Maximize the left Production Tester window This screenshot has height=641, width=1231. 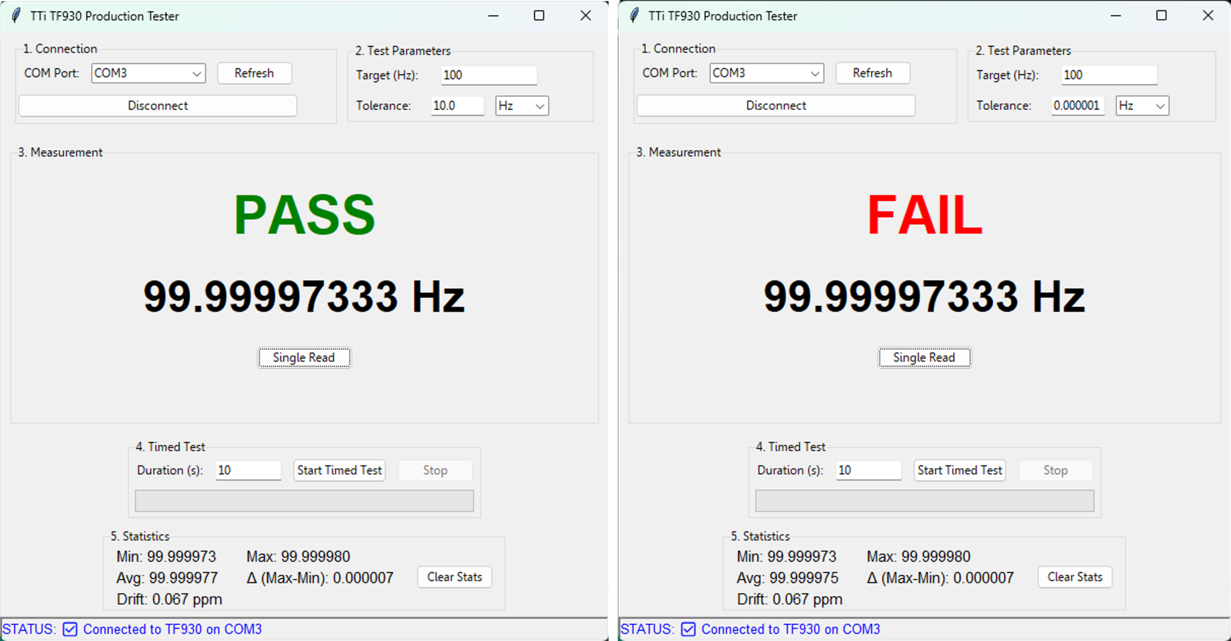[x=539, y=15]
